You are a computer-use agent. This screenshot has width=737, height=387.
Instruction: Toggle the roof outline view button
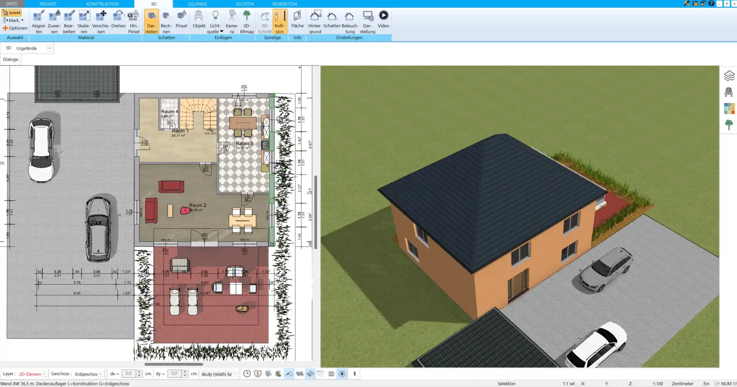(x=289, y=374)
